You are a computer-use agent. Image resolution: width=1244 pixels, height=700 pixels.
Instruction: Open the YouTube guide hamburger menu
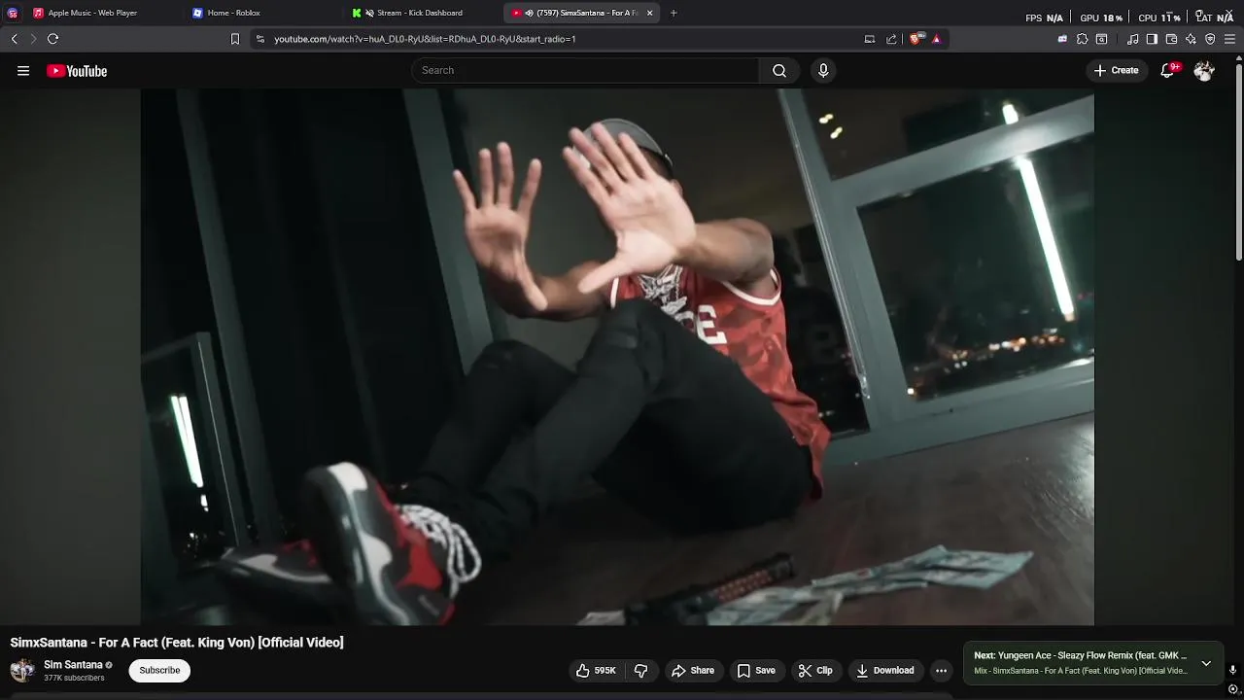click(x=23, y=71)
